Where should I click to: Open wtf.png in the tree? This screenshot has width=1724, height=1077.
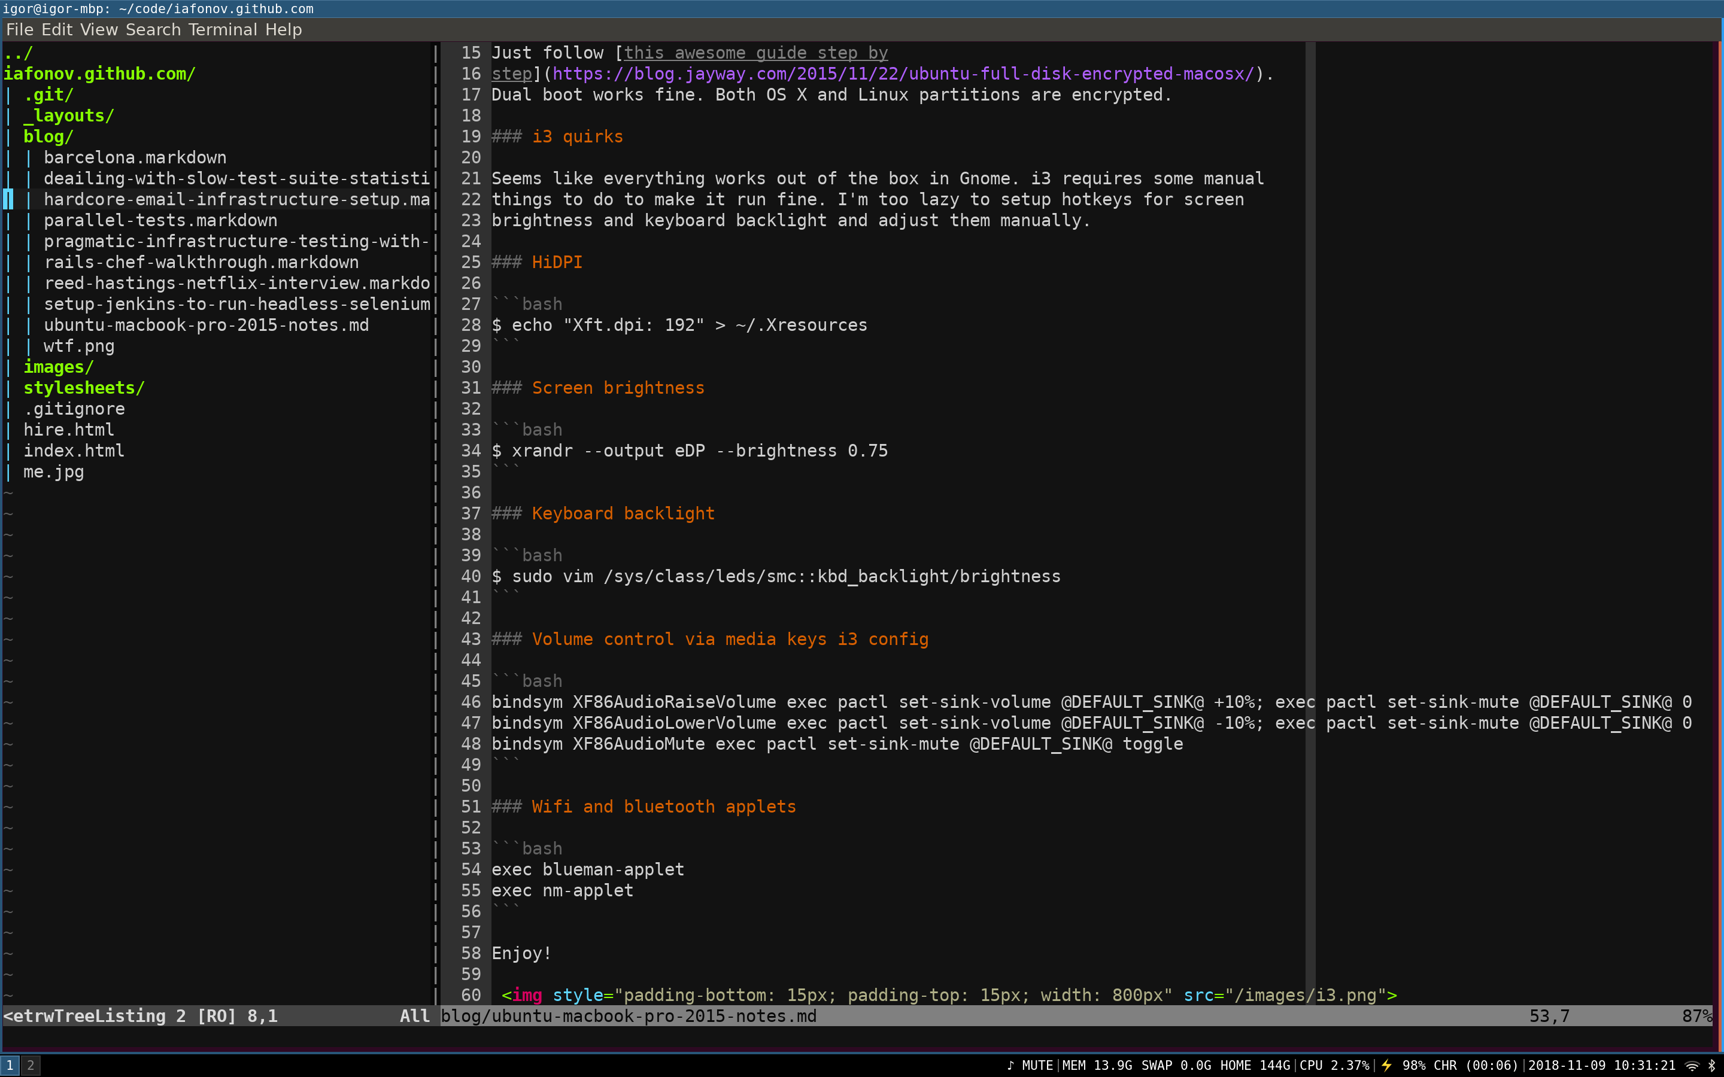(x=79, y=346)
